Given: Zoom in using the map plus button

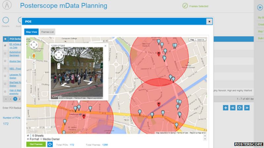Looking at the screenshot, I should 34,62.
